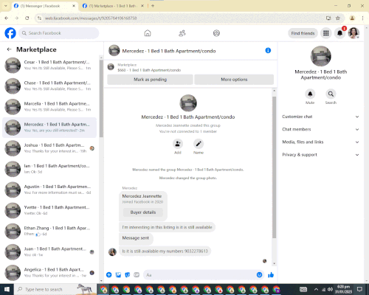Open Cesar conversation in list
The height and width of the screenshot is (295, 369).
tap(49, 65)
